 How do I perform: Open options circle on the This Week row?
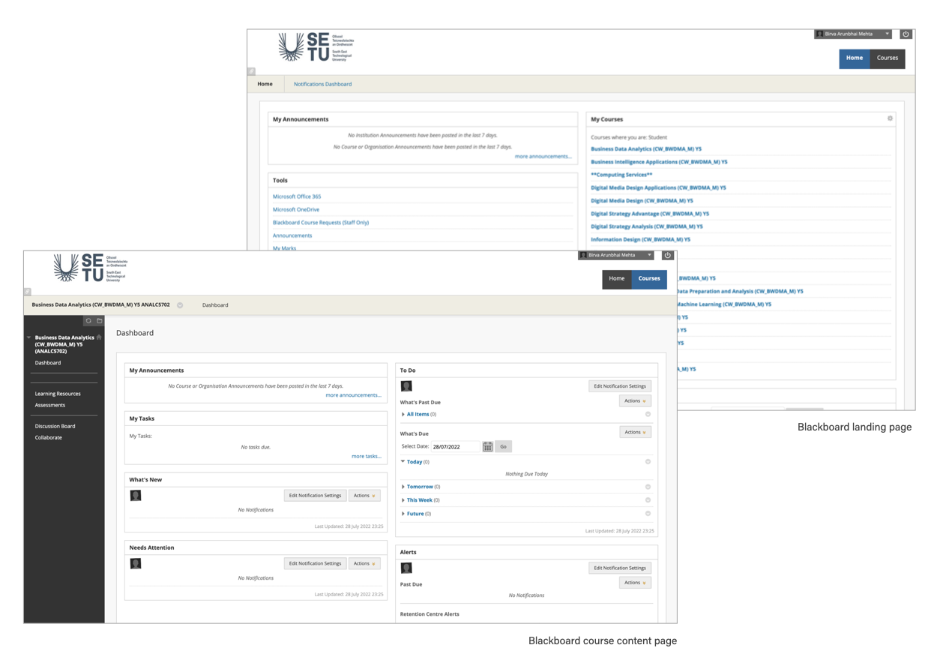point(648,500)
